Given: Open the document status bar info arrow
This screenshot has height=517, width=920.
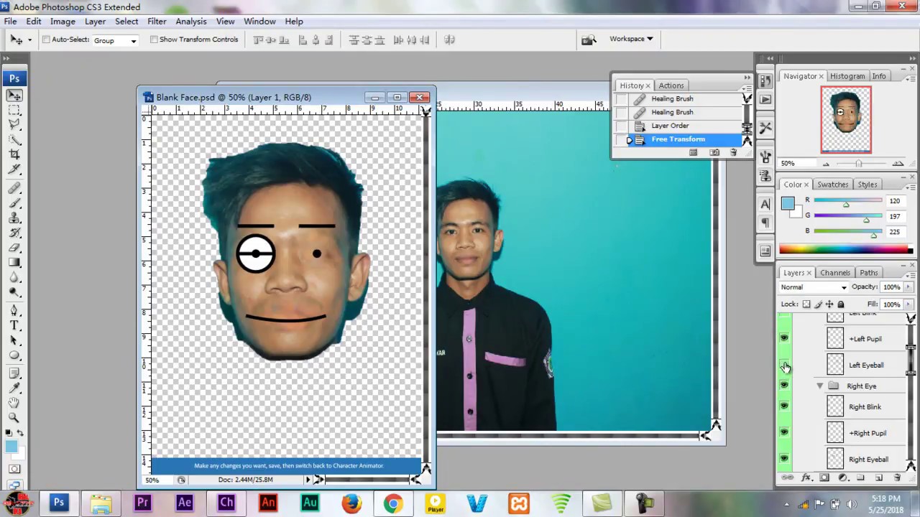Looking at the screenshot, I should point(308,480).
